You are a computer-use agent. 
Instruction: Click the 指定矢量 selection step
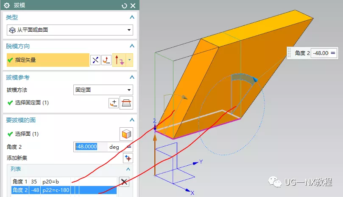[47, 60]
